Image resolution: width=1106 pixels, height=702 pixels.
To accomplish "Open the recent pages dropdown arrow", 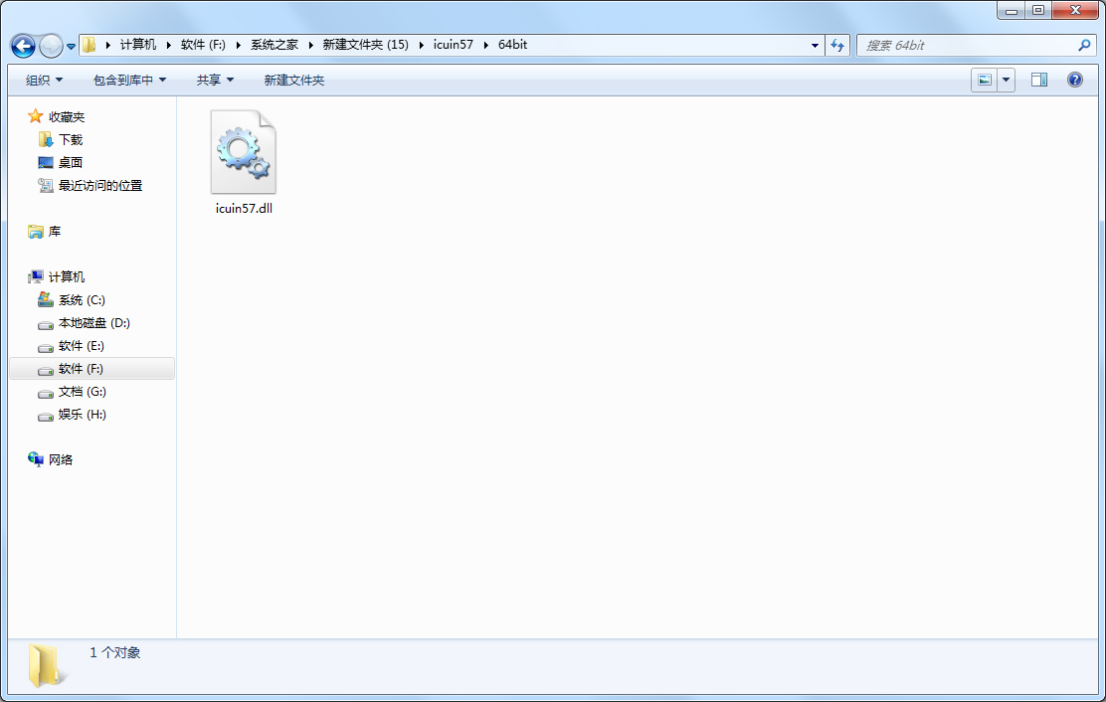I will click(x=71, y=47).
